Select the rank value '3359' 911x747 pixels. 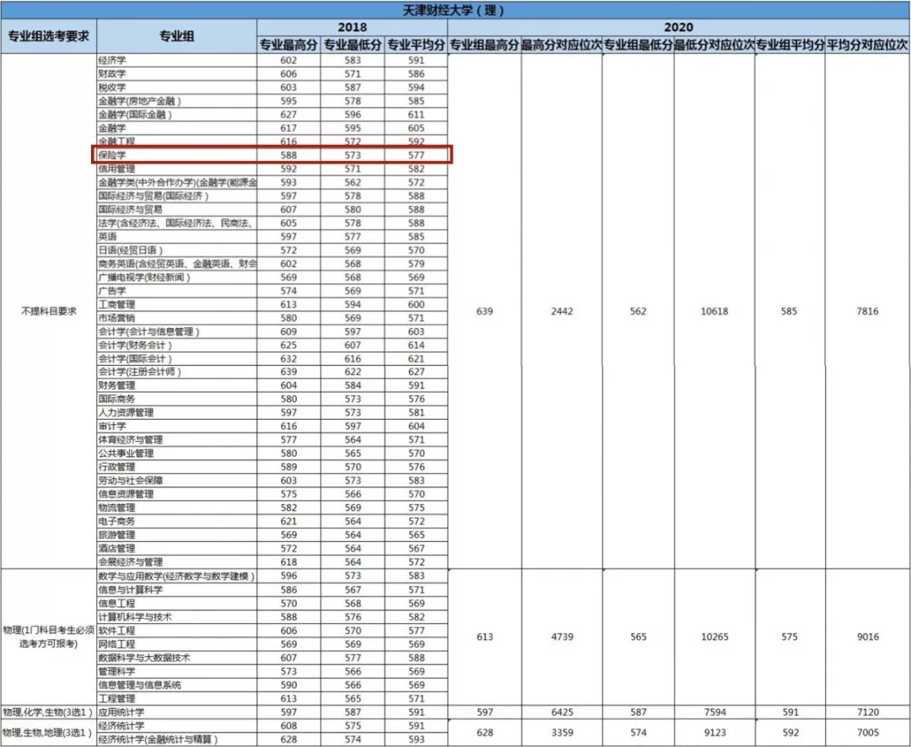coord(562,733)
